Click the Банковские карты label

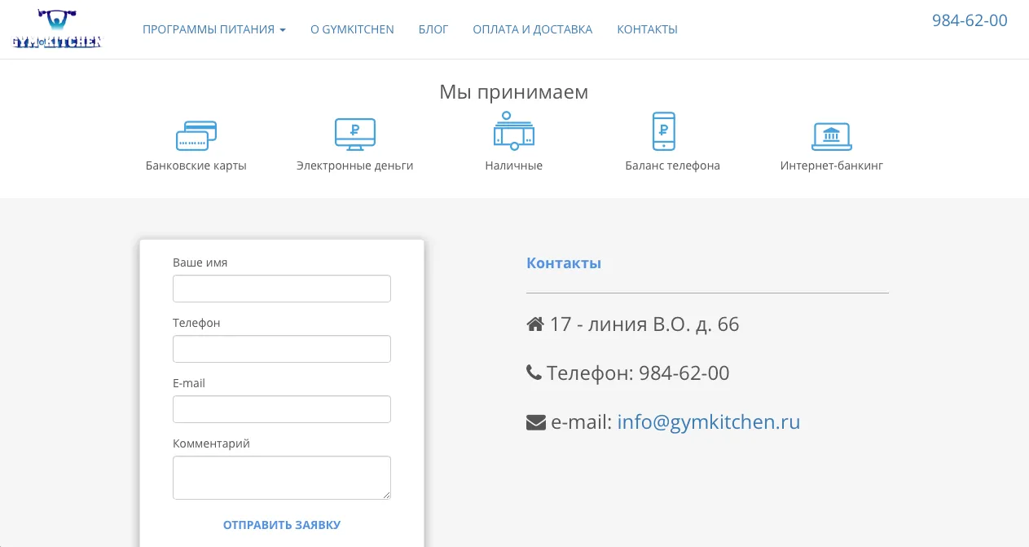(196, 165)
